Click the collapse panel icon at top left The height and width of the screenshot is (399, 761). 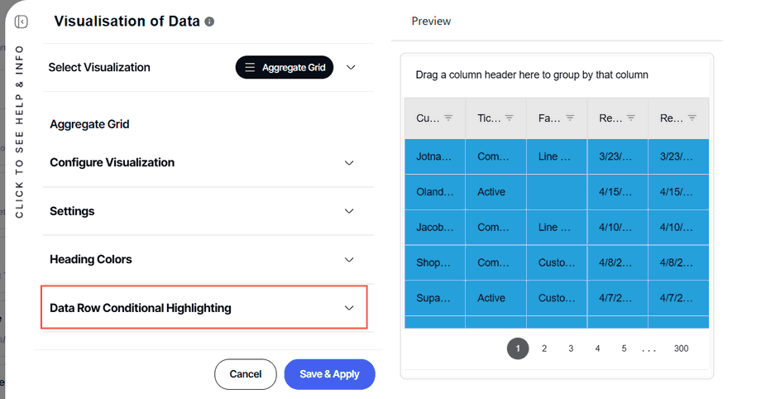coord(22,22)
